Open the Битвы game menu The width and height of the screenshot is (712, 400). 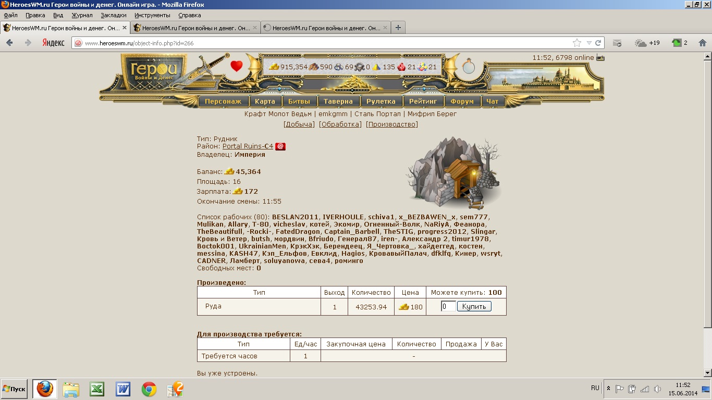click(x=299, y=102)
